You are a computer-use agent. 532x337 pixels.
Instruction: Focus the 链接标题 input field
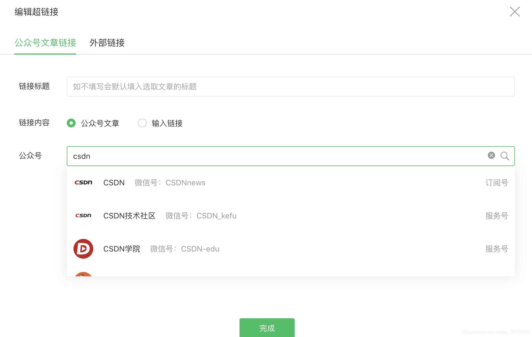291,87
